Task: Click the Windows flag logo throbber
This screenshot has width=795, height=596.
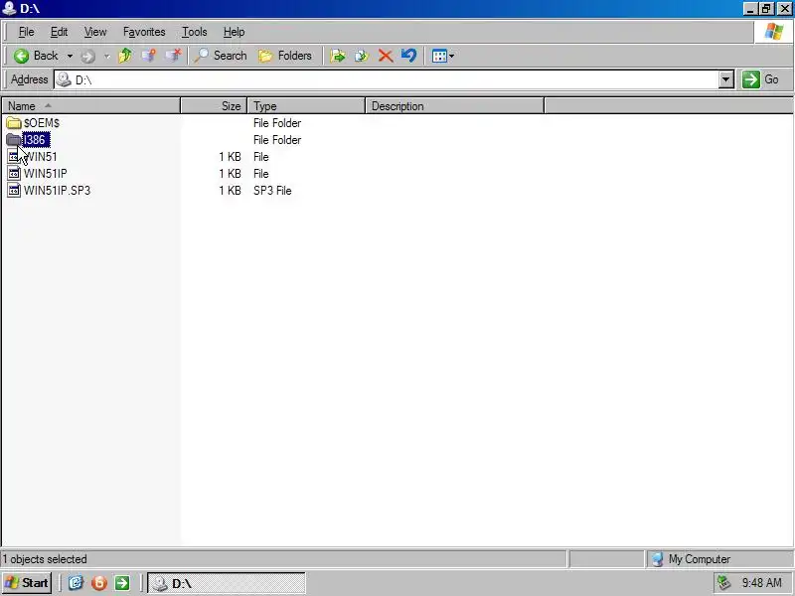Action: click(x=774, y=32)
